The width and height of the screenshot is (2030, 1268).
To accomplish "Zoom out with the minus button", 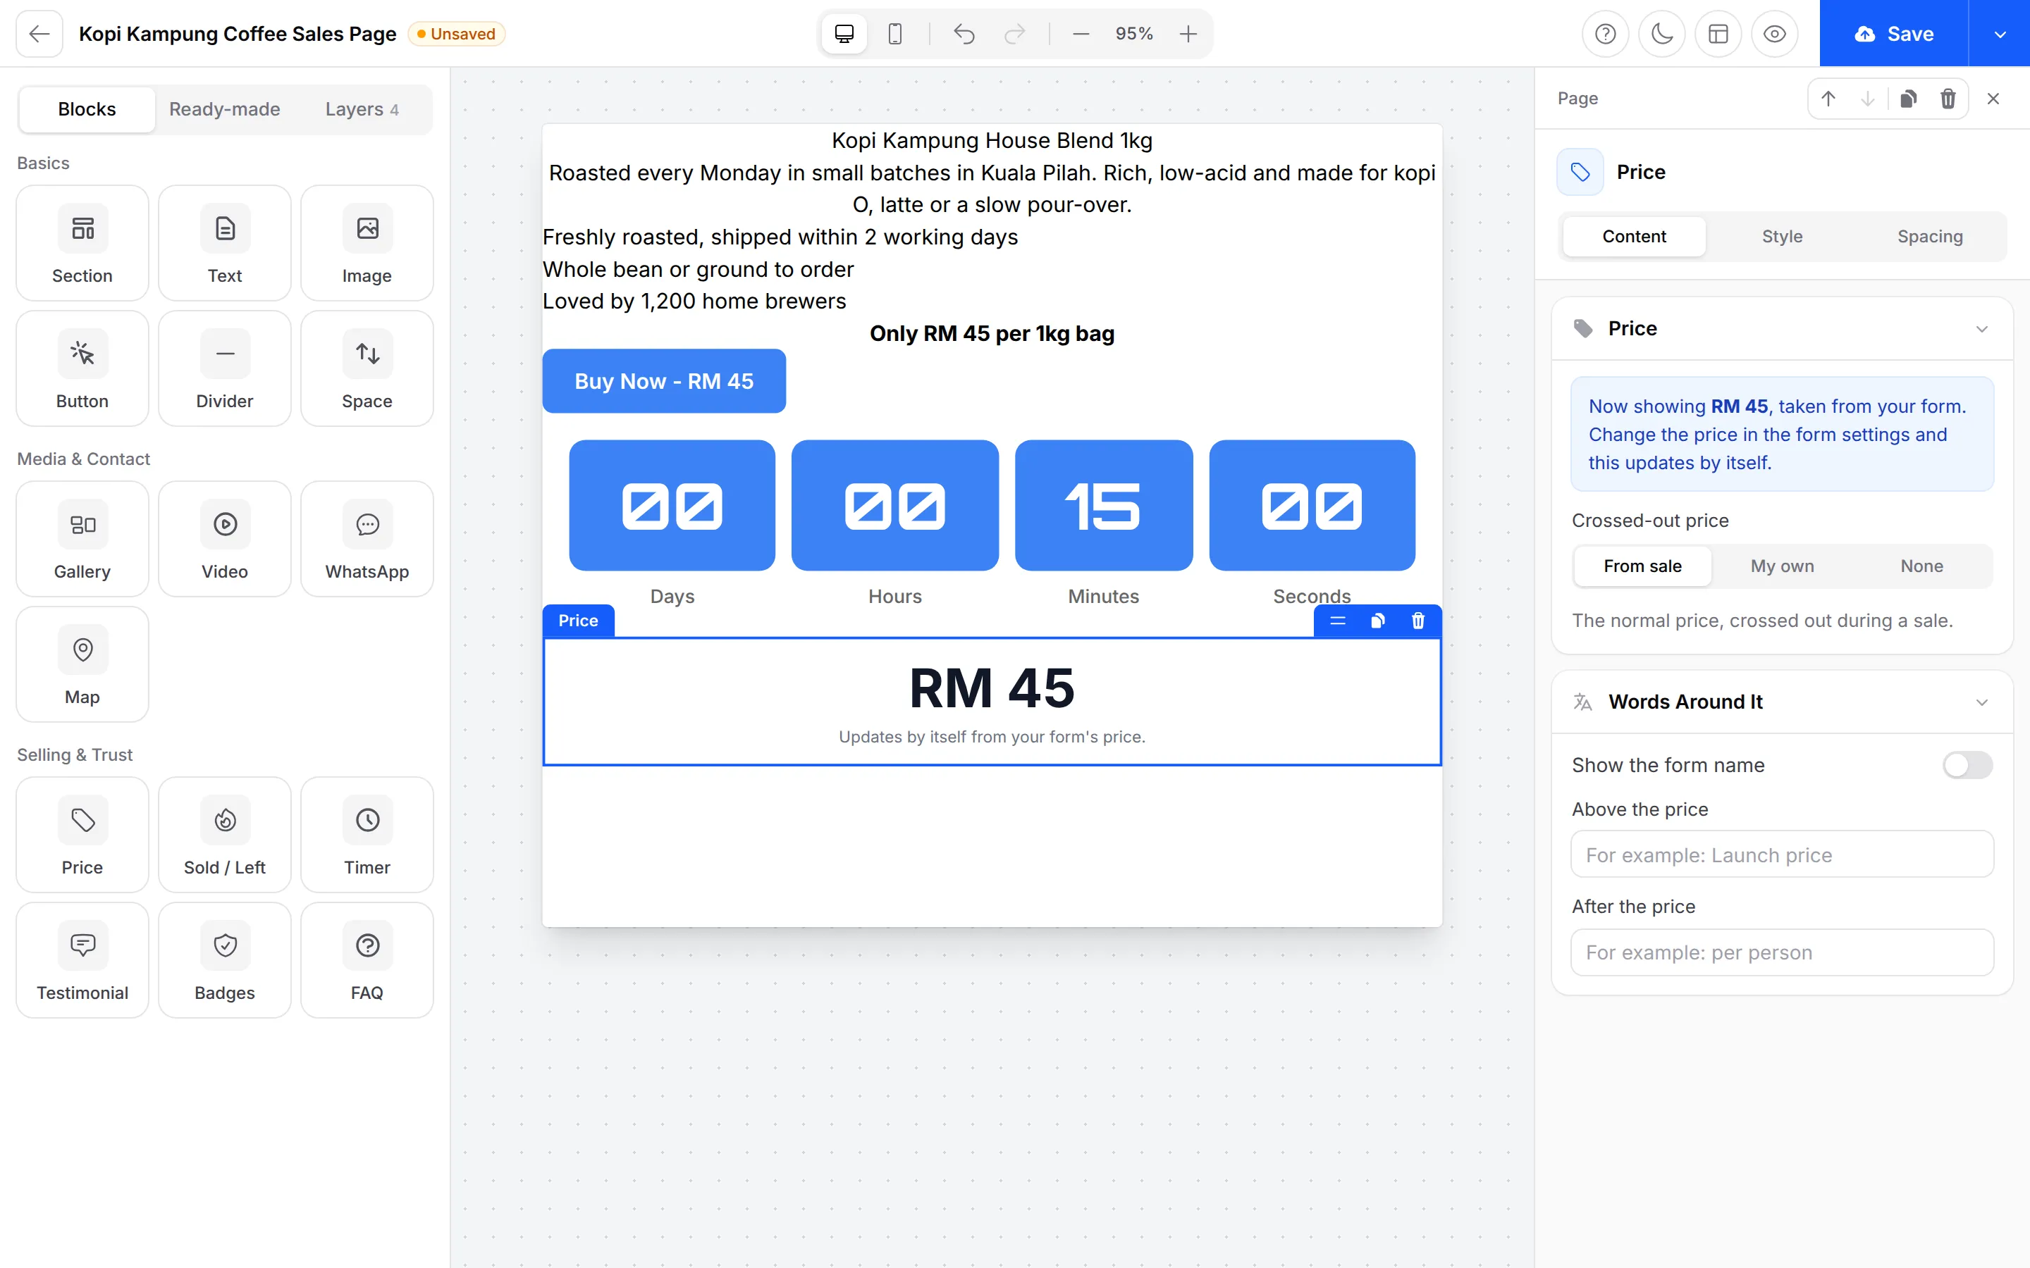I will (1081, 34).
